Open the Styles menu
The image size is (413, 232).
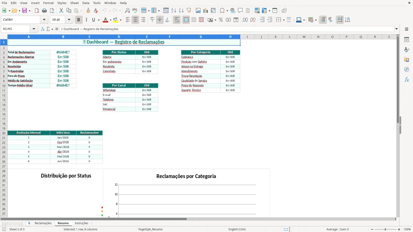[62, 3]
